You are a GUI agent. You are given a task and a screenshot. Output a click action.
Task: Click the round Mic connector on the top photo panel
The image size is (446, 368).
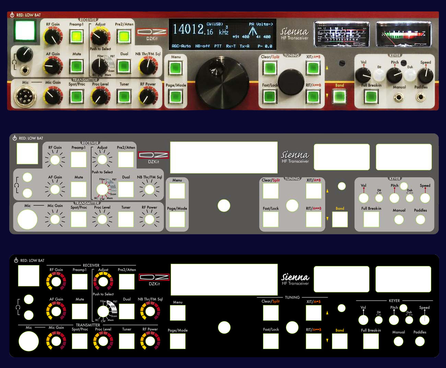click(25, 96)
